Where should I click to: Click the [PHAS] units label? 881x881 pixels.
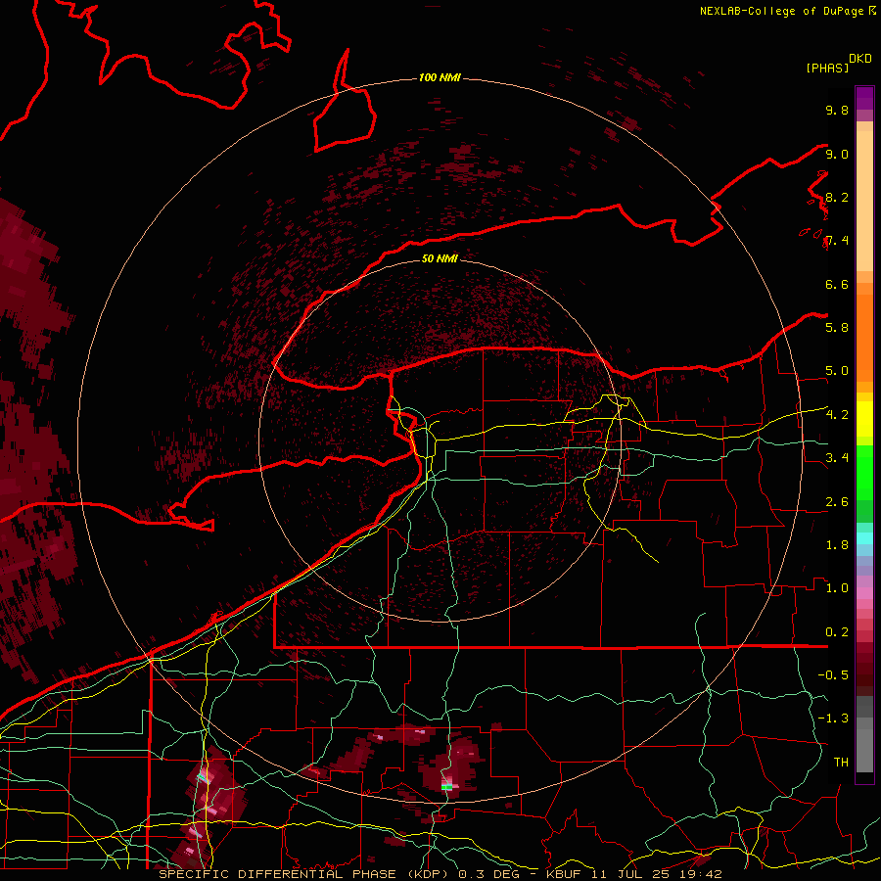827,69
